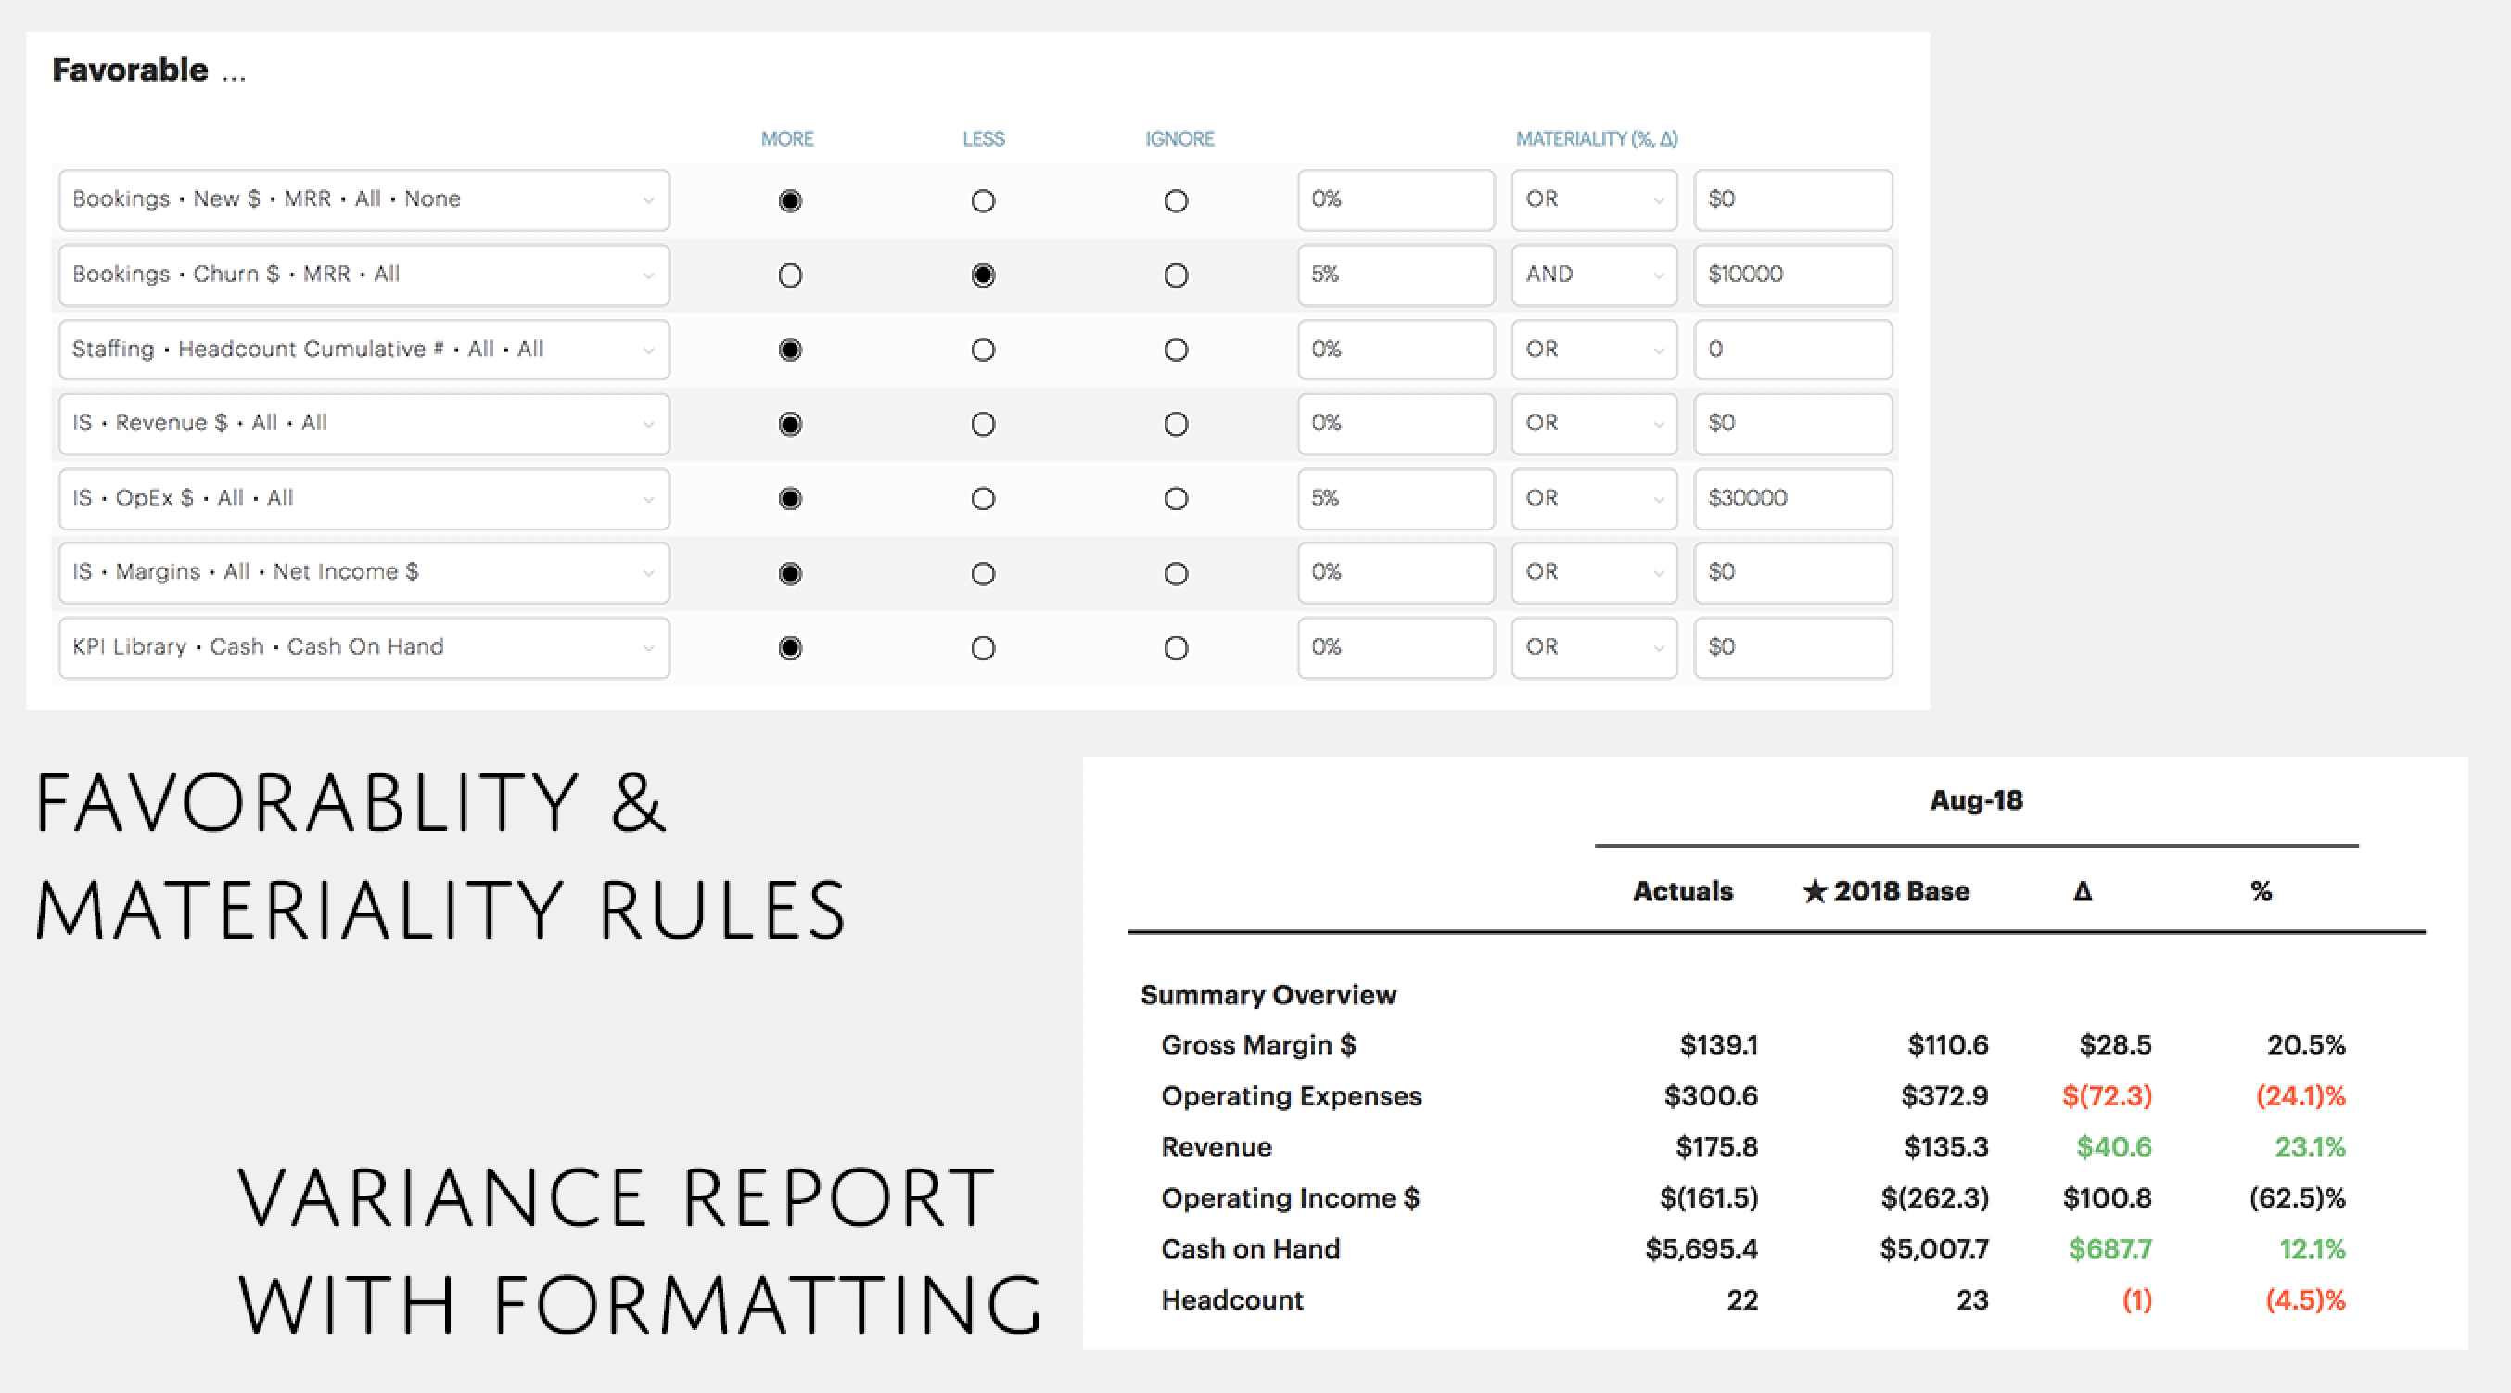Image resolution: width=2511 pixels, height=1393 pixels.
Task: Select Ignore for Staffing Headcount Cumulative row
Action: pyautogui.click(x=1176, y=350)
